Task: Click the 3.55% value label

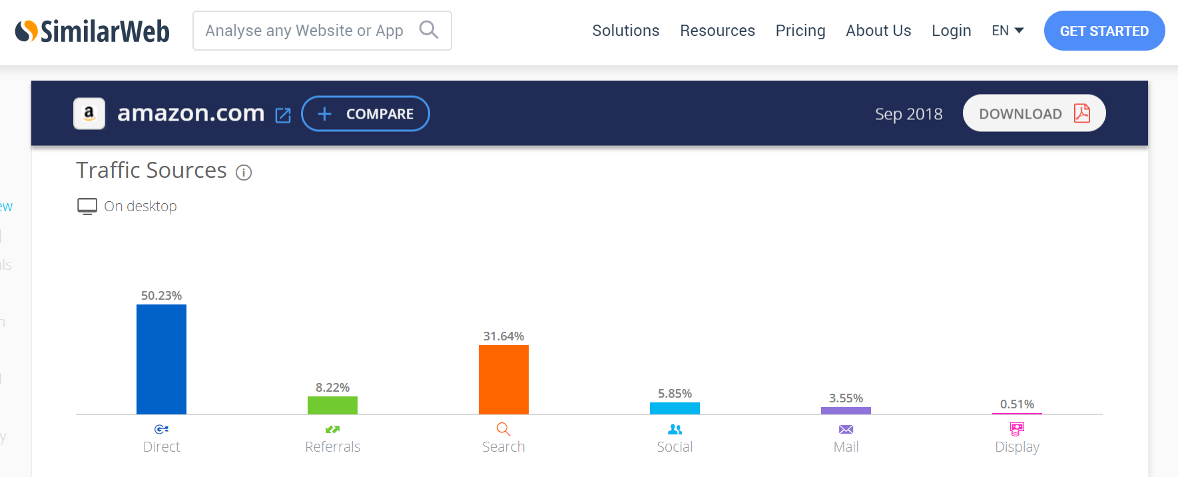Action: click(846, 398)
